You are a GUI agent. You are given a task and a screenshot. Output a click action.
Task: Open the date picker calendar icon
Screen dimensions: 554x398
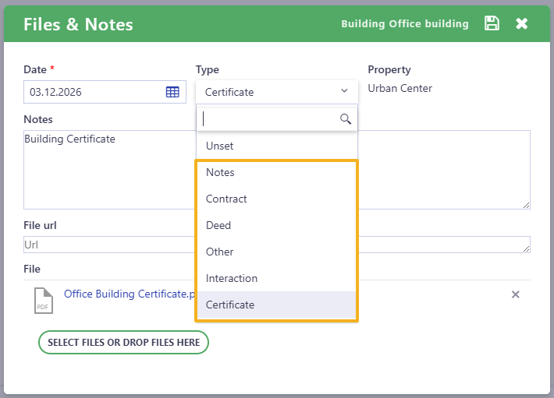(172, 92)
